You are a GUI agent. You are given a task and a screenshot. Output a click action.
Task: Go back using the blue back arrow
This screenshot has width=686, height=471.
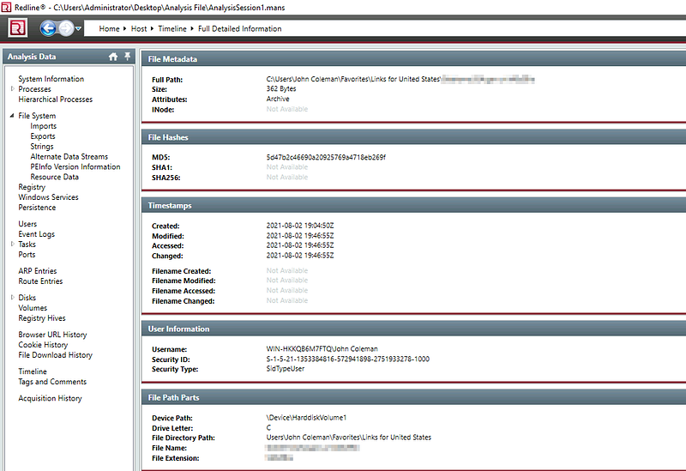click(x=48, y=28)
